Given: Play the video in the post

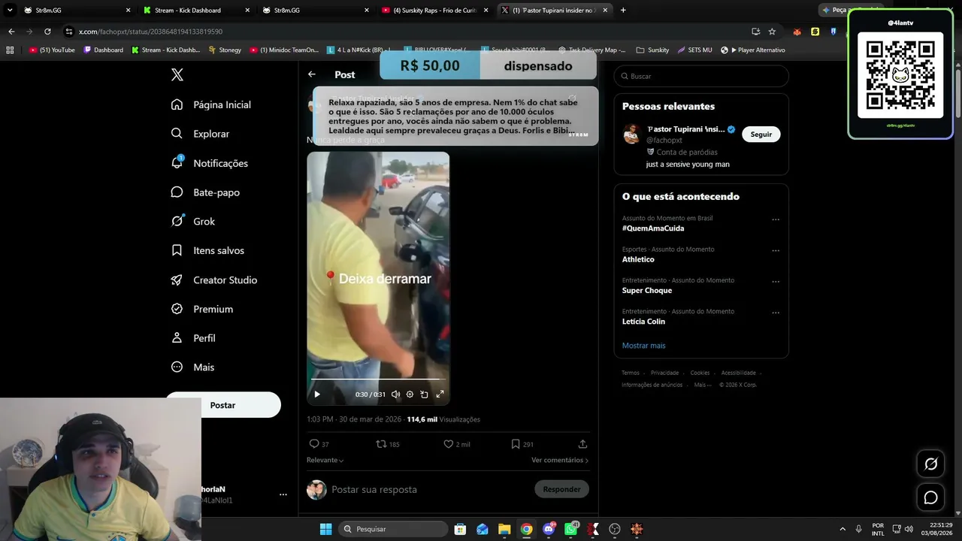Looking at the screenshot, I should click(x=317, y=394).
